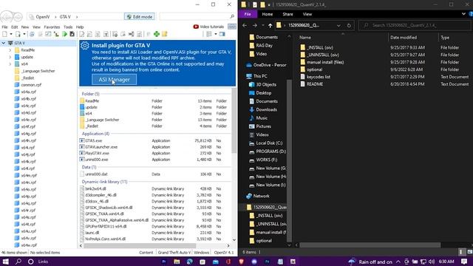Select the keycodes list text document
Image resolution: width=473 pixels, height=266 pixels.
(319, 77)
